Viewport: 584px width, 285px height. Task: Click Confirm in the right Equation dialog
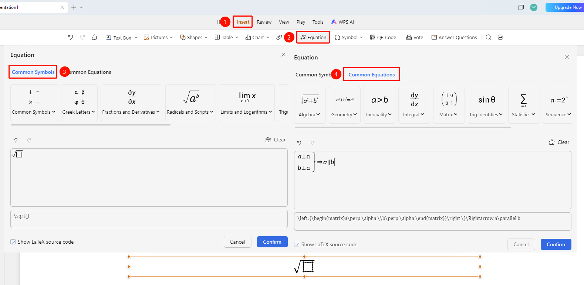click(556, 244)
